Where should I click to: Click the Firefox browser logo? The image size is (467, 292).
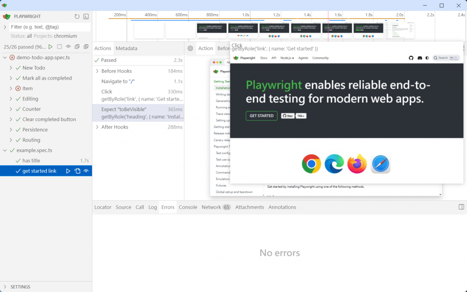point(357,164)
